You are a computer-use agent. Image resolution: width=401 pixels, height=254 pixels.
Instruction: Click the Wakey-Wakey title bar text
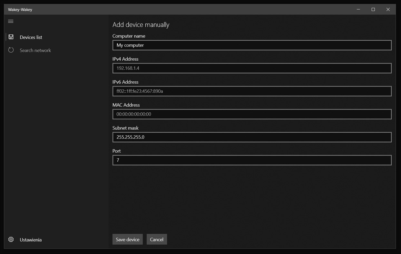[20, 9]
